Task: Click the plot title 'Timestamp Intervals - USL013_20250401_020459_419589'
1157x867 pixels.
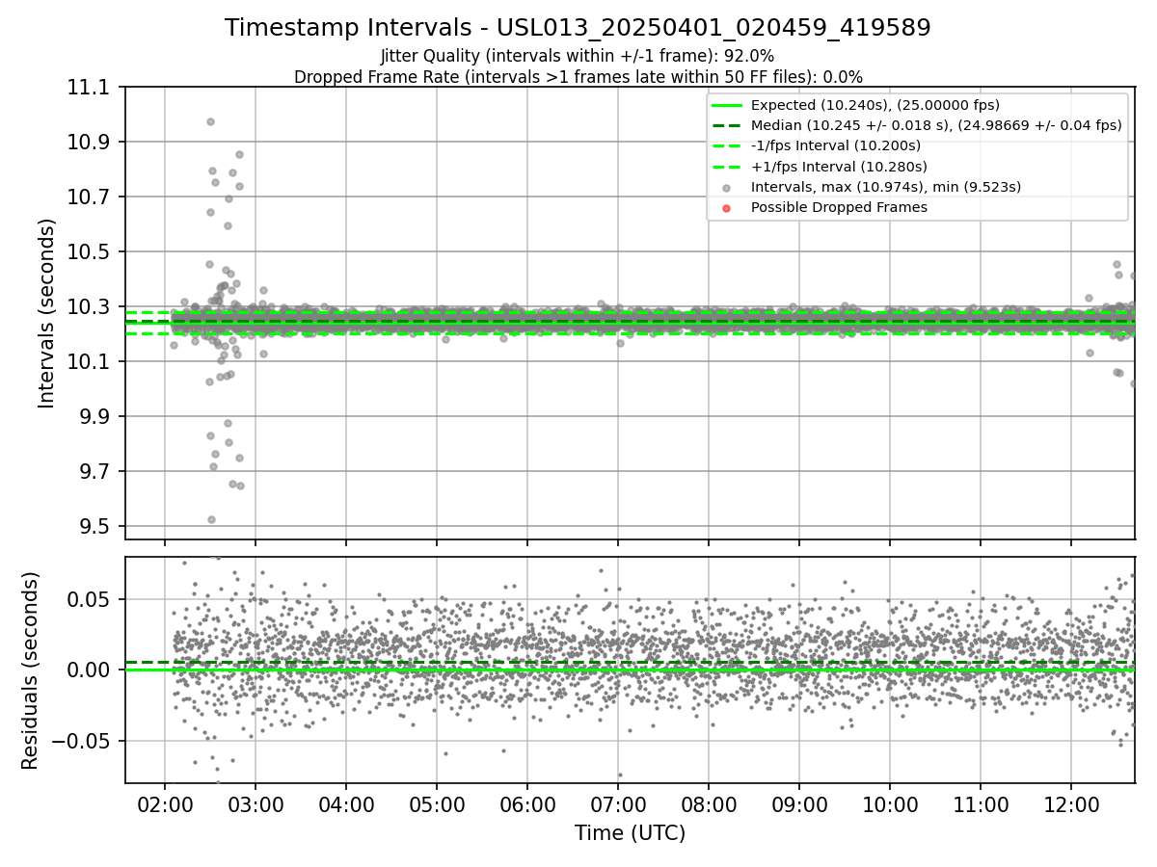Action: click(x=578, y=28)
